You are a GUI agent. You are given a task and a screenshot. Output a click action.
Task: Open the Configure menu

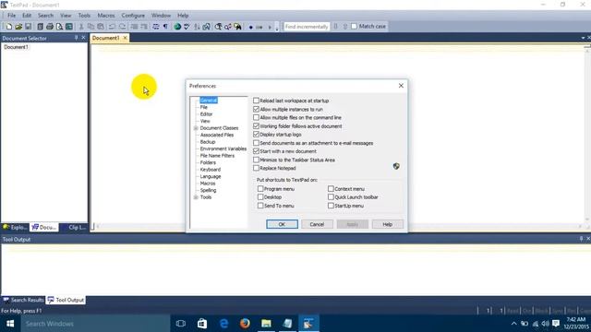pos(133,16)
